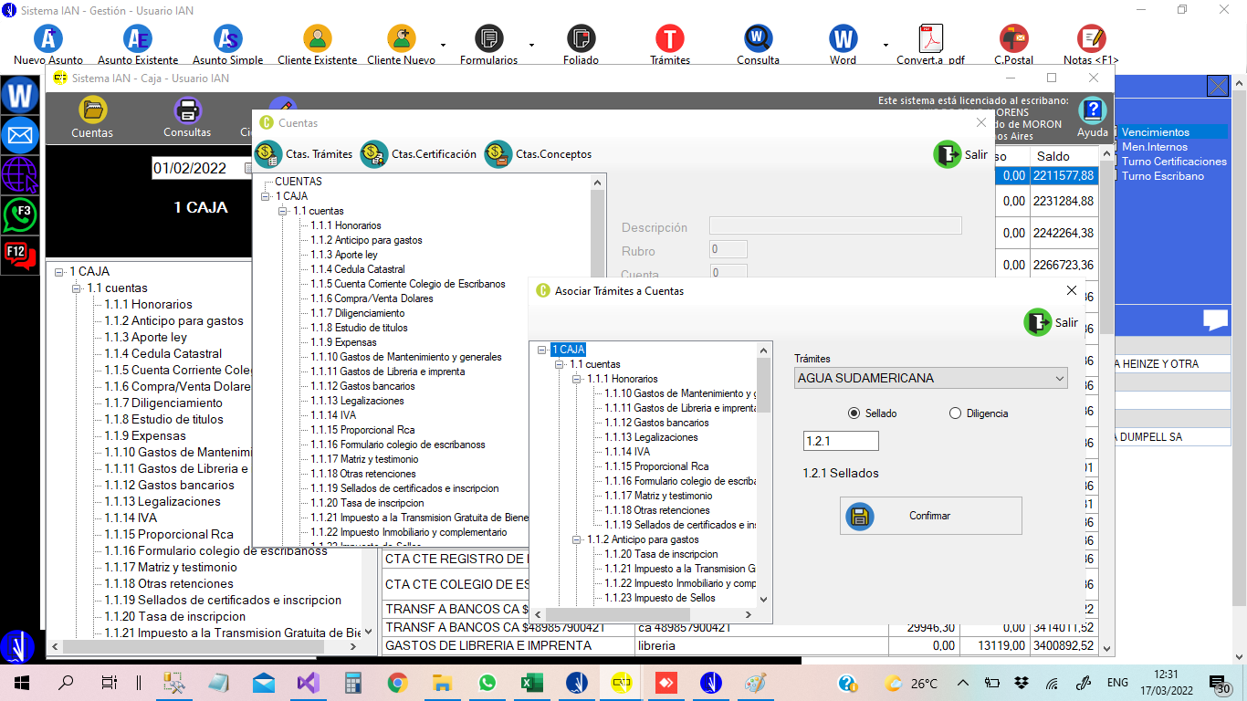This screenshot has width=1247, height=701.
Task: Collapse the 1.1.2 Anticipo para gastos node
Action: tap(577, 539)
